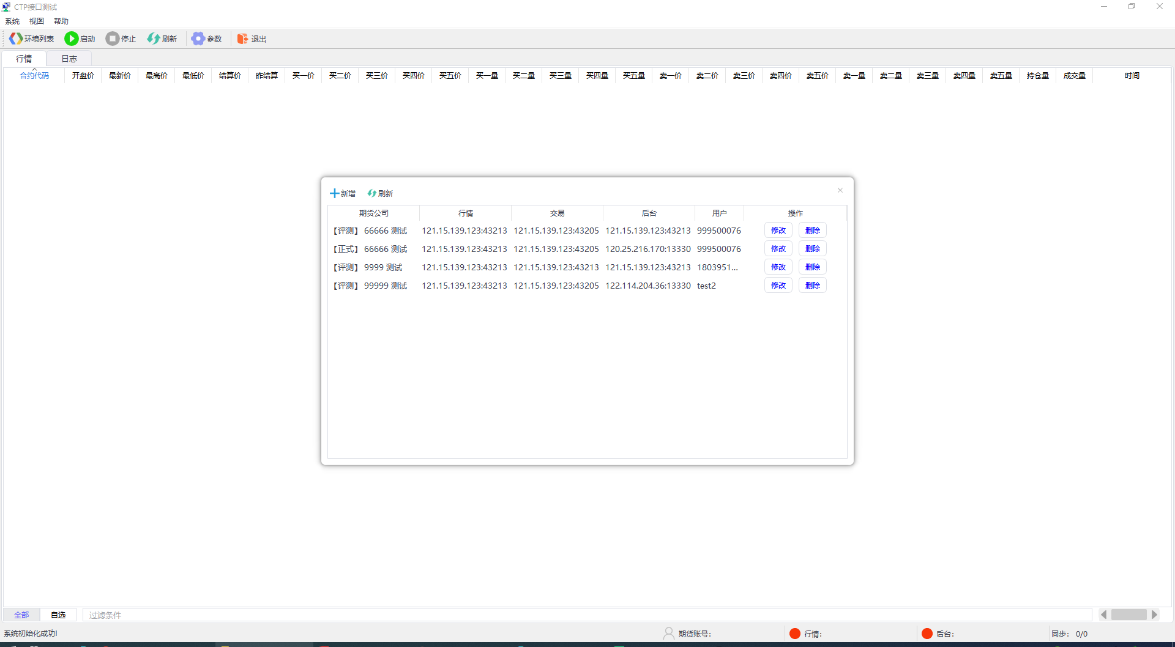
Task: Click the 新增 plus icon in dialog
Action: [334, 193]
